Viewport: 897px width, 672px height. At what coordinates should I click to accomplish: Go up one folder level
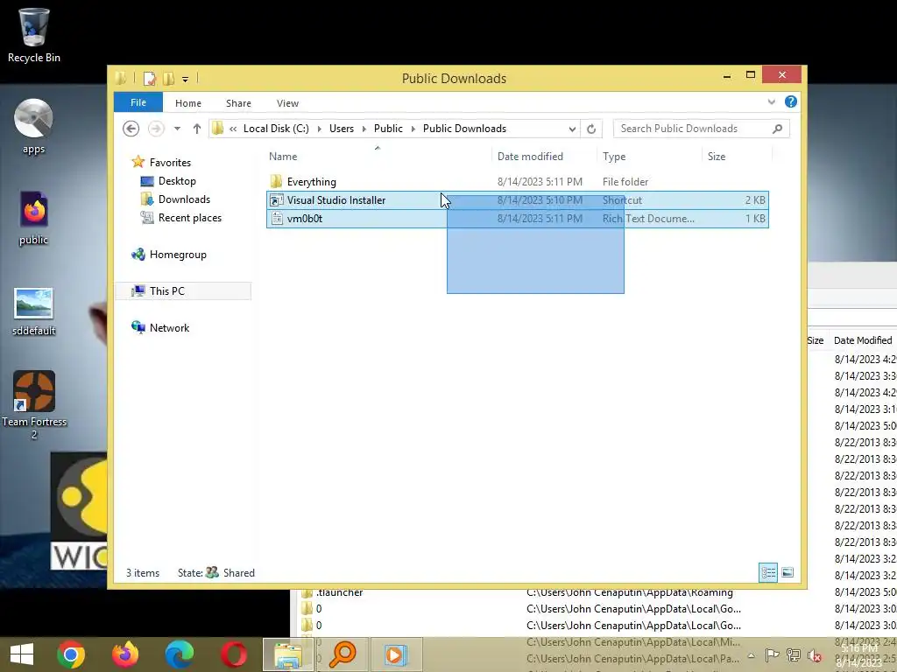pyautogui.click(x=197, y=129)
